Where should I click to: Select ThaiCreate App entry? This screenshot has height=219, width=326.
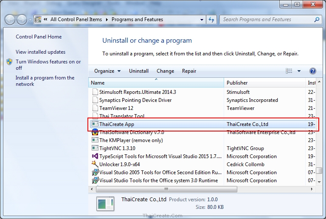tap(203, 124)
